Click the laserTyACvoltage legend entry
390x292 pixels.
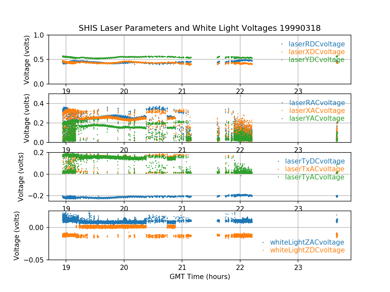(315, 177)
